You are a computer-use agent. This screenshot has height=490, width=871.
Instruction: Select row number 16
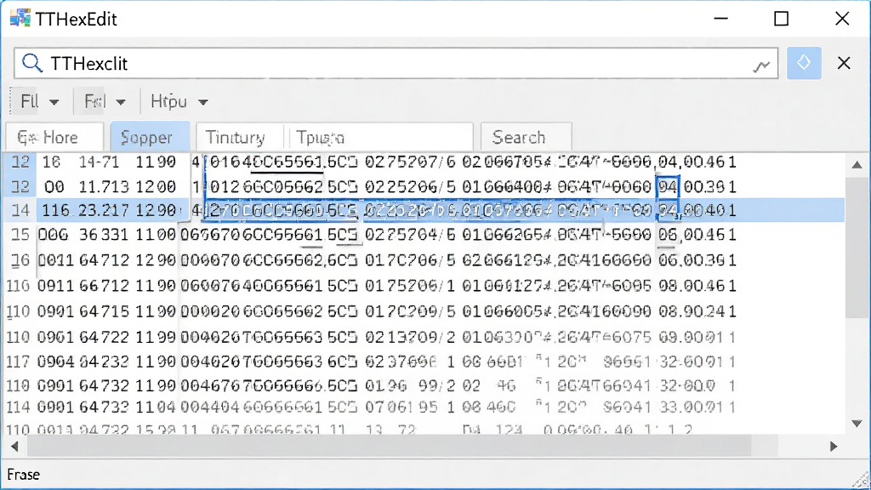point(20,260)
